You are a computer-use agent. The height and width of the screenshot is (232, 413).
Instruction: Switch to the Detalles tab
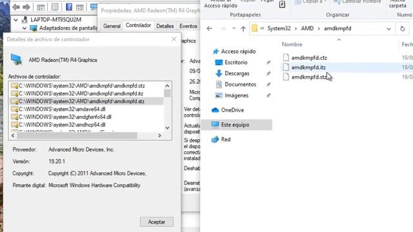tap(165, 26)
